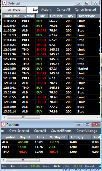Viewport: 102px width, 171px height.
Task: Select the 11:39:13 PDCE order row
Action: [51, 35]
